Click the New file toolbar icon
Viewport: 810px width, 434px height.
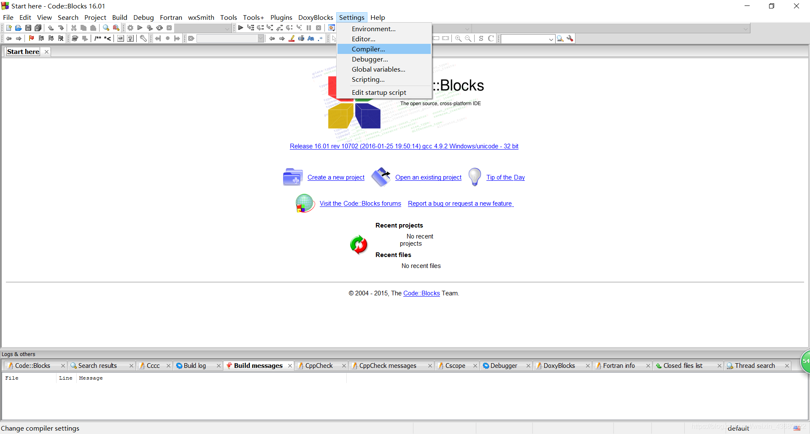coord(8,28)
